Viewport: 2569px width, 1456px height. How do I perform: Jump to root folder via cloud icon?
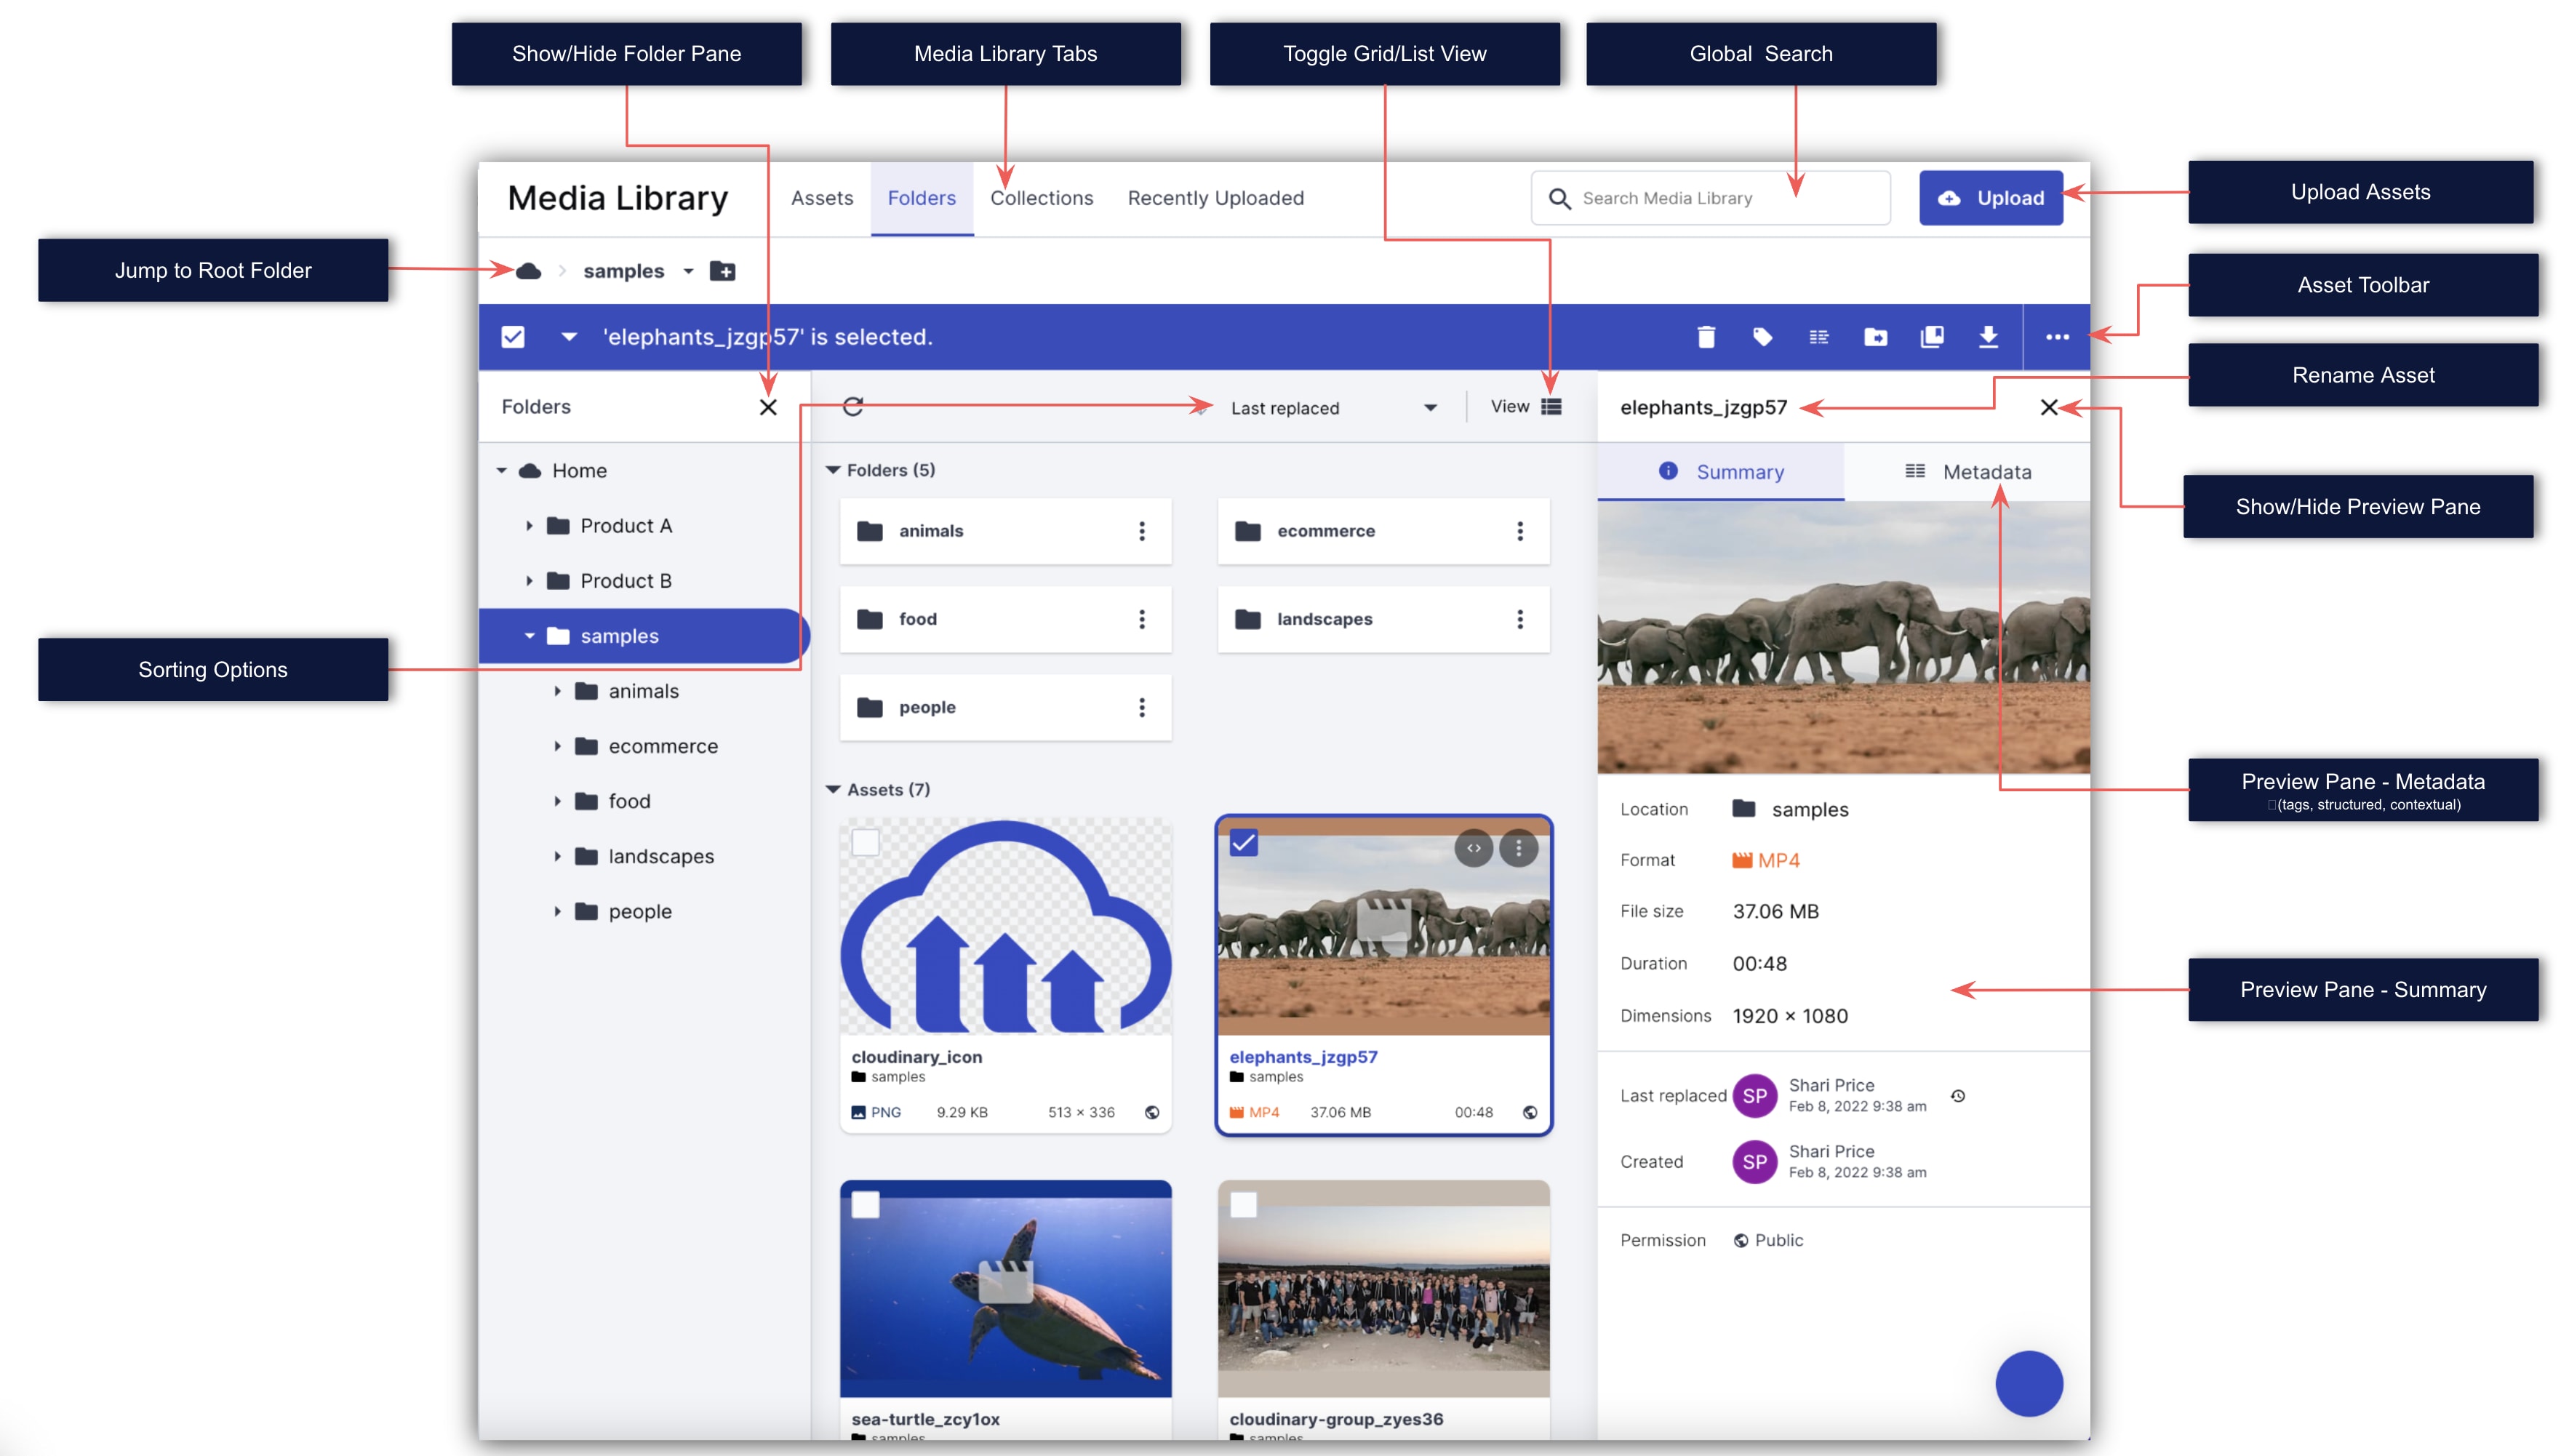tap(529, 271)
